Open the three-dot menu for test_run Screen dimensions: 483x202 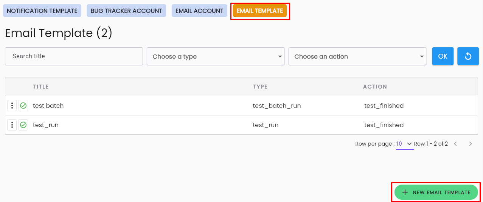point(12,125)
